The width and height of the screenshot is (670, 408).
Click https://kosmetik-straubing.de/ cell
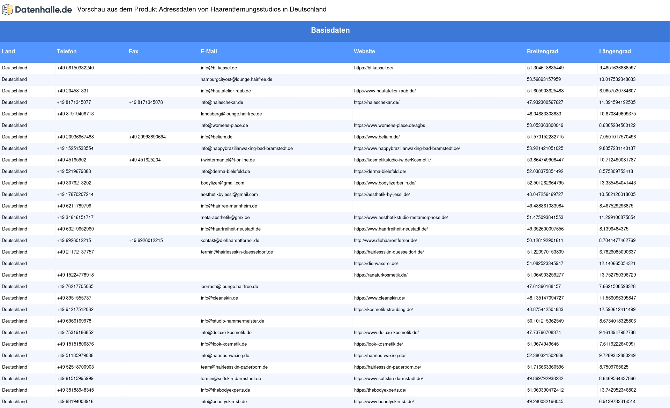click(383, 310)
